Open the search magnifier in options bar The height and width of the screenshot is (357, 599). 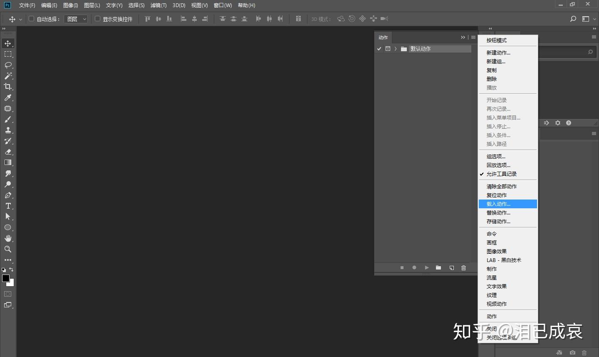pos(573,19)
